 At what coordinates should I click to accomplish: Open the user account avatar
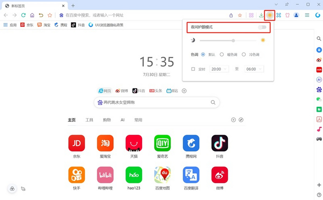(296, 15)
